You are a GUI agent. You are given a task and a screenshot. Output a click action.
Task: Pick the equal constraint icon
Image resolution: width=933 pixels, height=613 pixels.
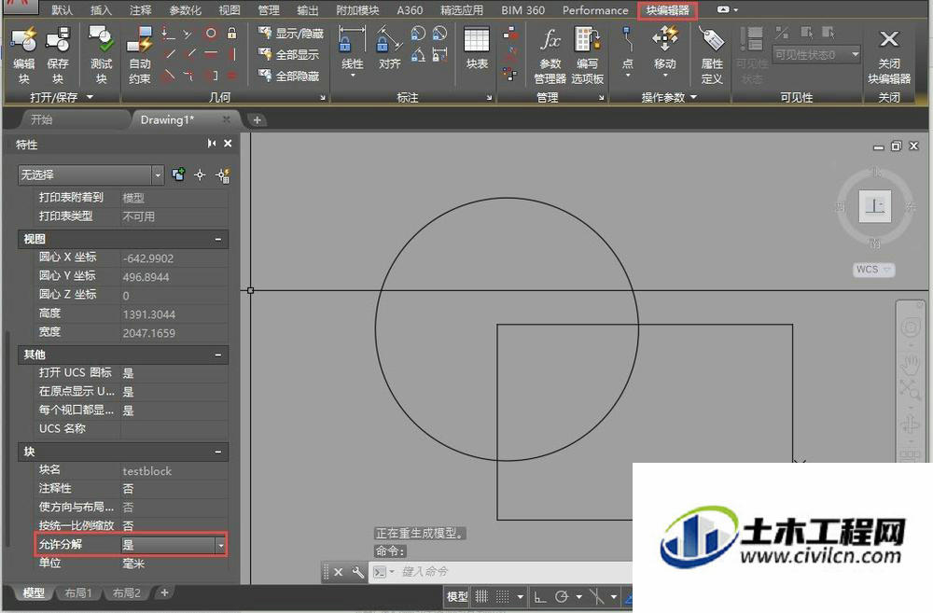click(232, 75)
